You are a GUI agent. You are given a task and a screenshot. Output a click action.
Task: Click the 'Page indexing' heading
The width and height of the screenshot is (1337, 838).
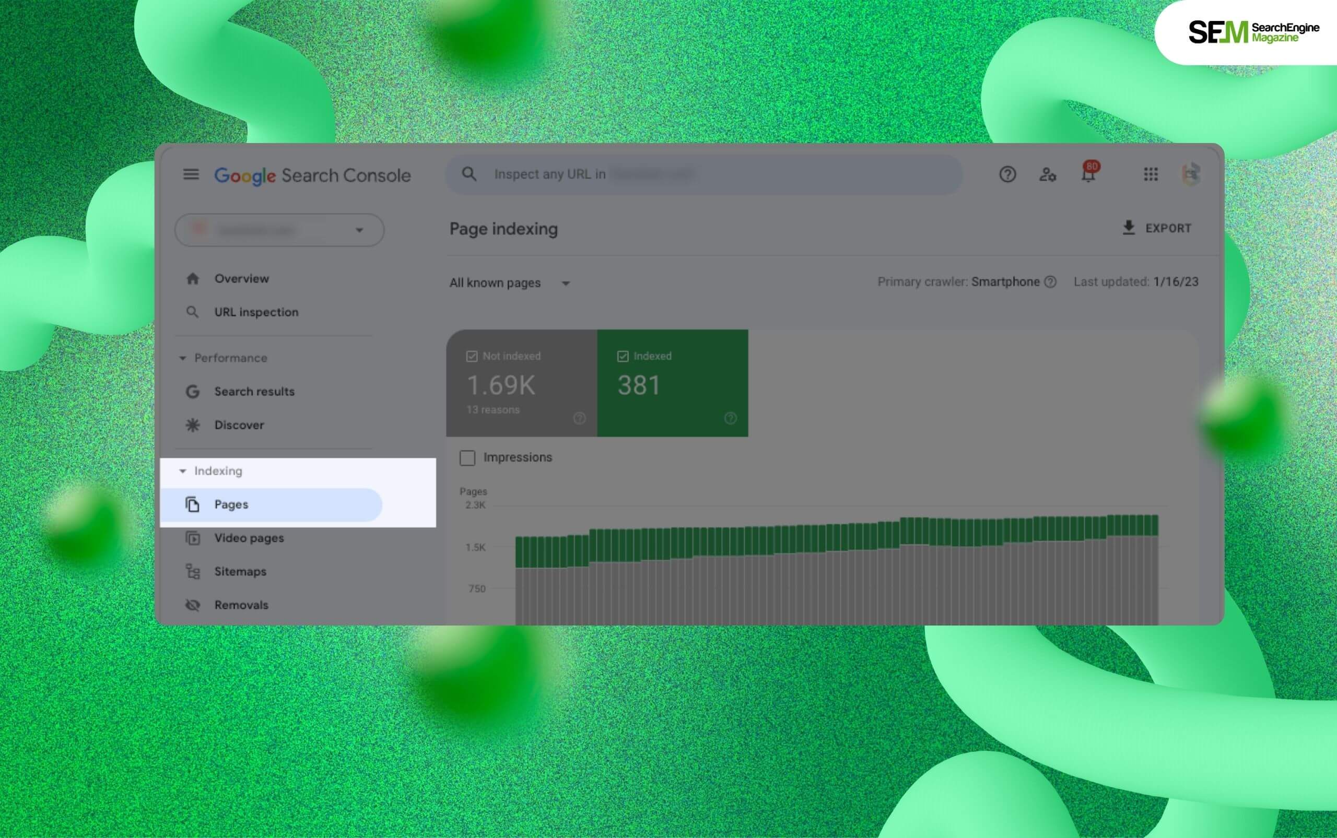(503, 229)
